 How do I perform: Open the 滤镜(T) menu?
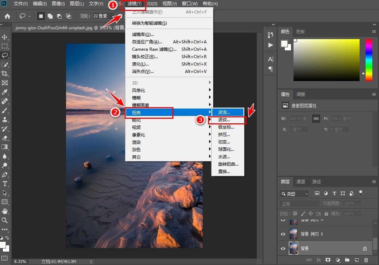pyautogui.click(x=134, y=4)
